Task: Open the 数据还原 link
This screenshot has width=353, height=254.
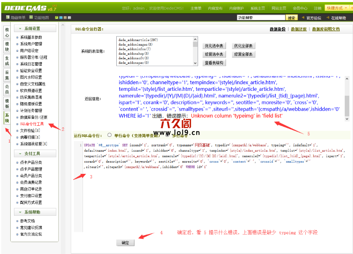Action: point(299,29)
